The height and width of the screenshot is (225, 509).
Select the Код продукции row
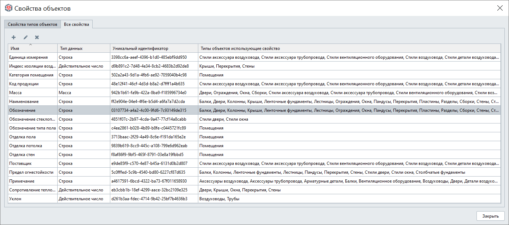(255, 83)
